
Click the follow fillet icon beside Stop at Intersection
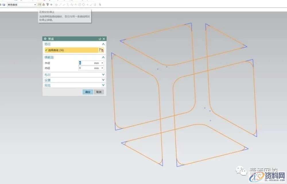pos(44,5)
